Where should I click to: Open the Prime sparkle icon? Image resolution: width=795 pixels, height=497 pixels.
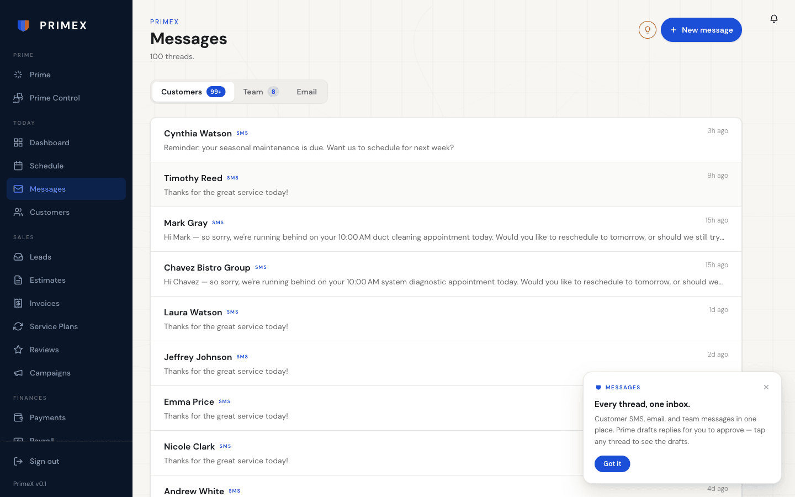tap(18, 75)
